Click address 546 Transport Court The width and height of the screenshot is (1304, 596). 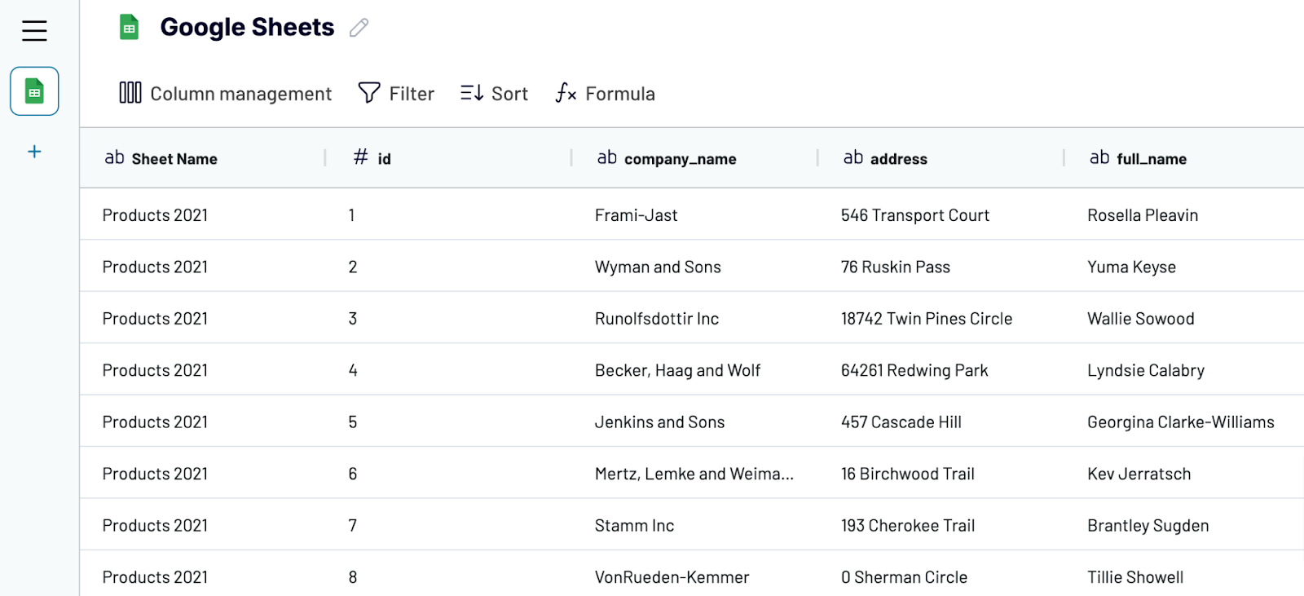(x=914, y=215)
